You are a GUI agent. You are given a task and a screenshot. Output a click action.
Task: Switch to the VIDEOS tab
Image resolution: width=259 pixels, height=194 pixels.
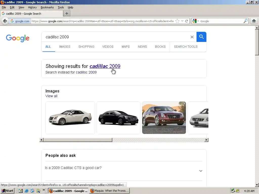[x=108, y=47]
